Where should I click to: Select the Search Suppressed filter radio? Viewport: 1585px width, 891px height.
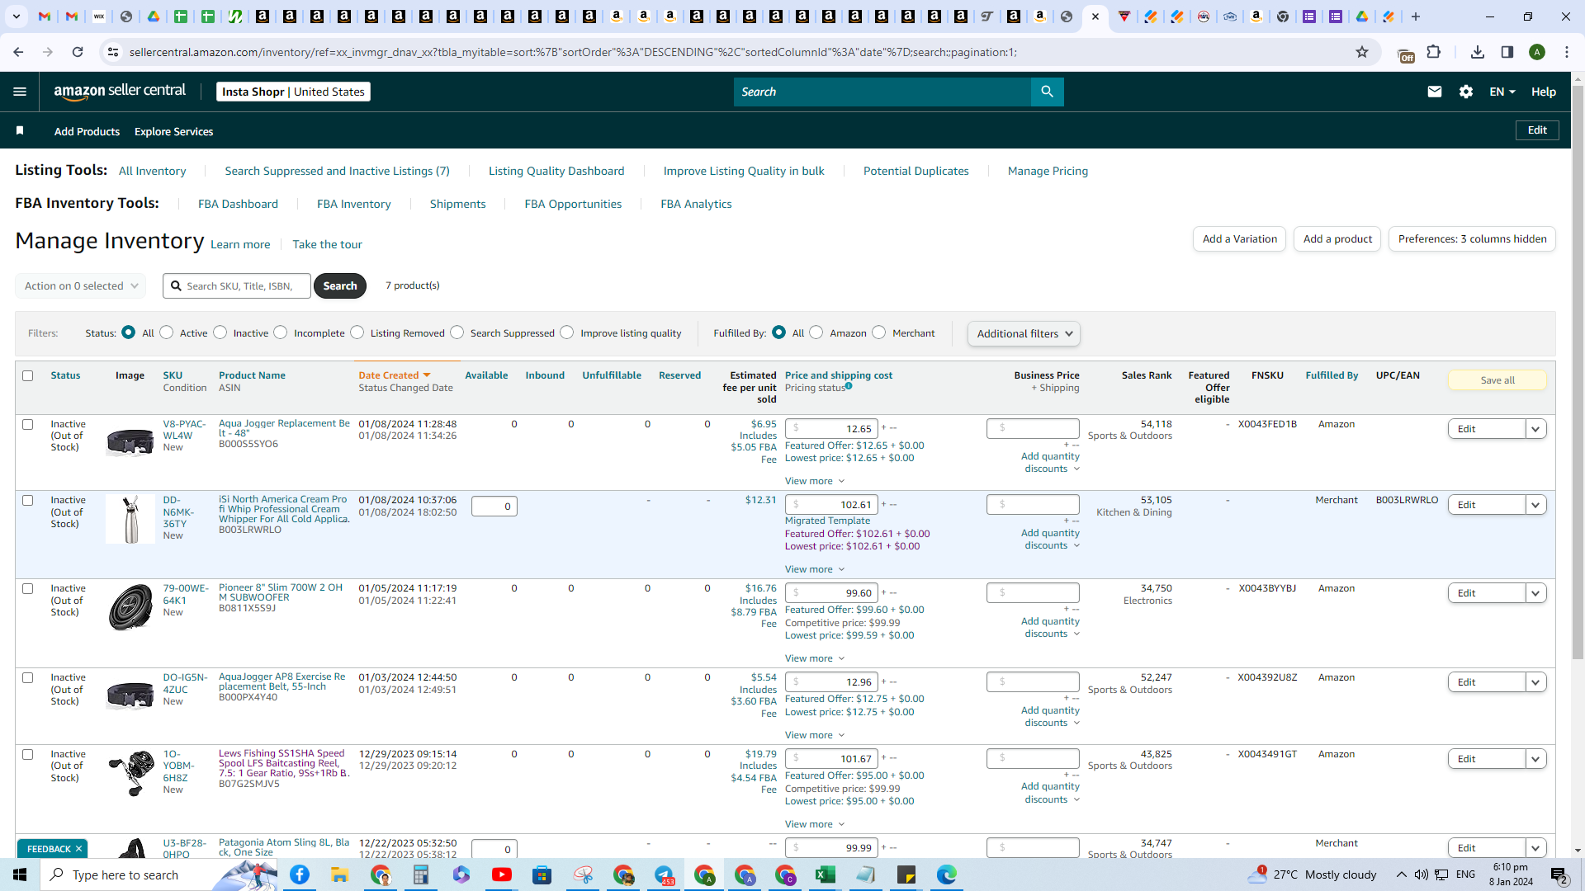[x=457, y=332]
